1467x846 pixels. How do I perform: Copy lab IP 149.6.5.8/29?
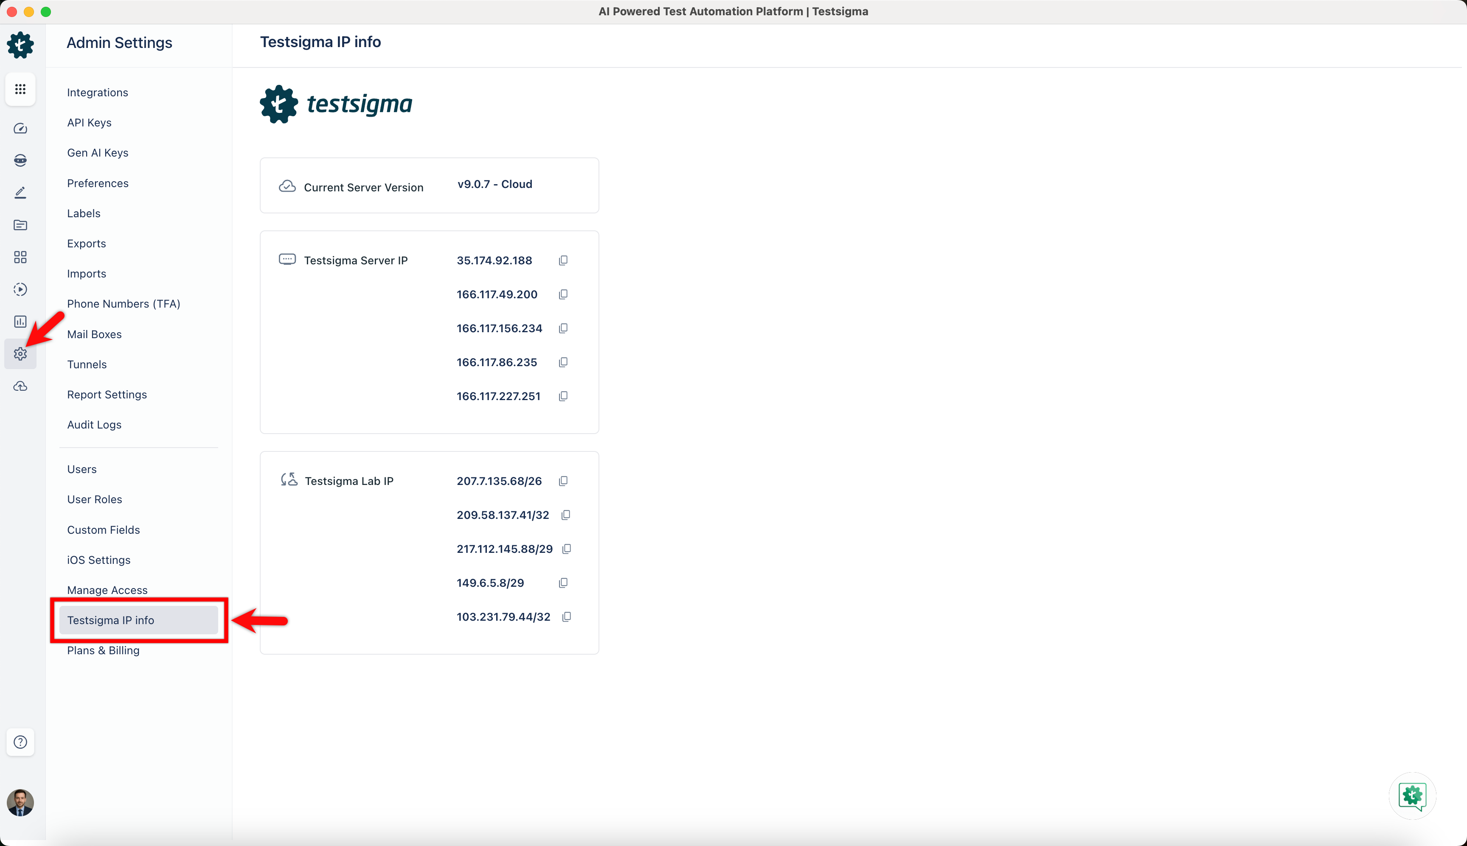563,583
